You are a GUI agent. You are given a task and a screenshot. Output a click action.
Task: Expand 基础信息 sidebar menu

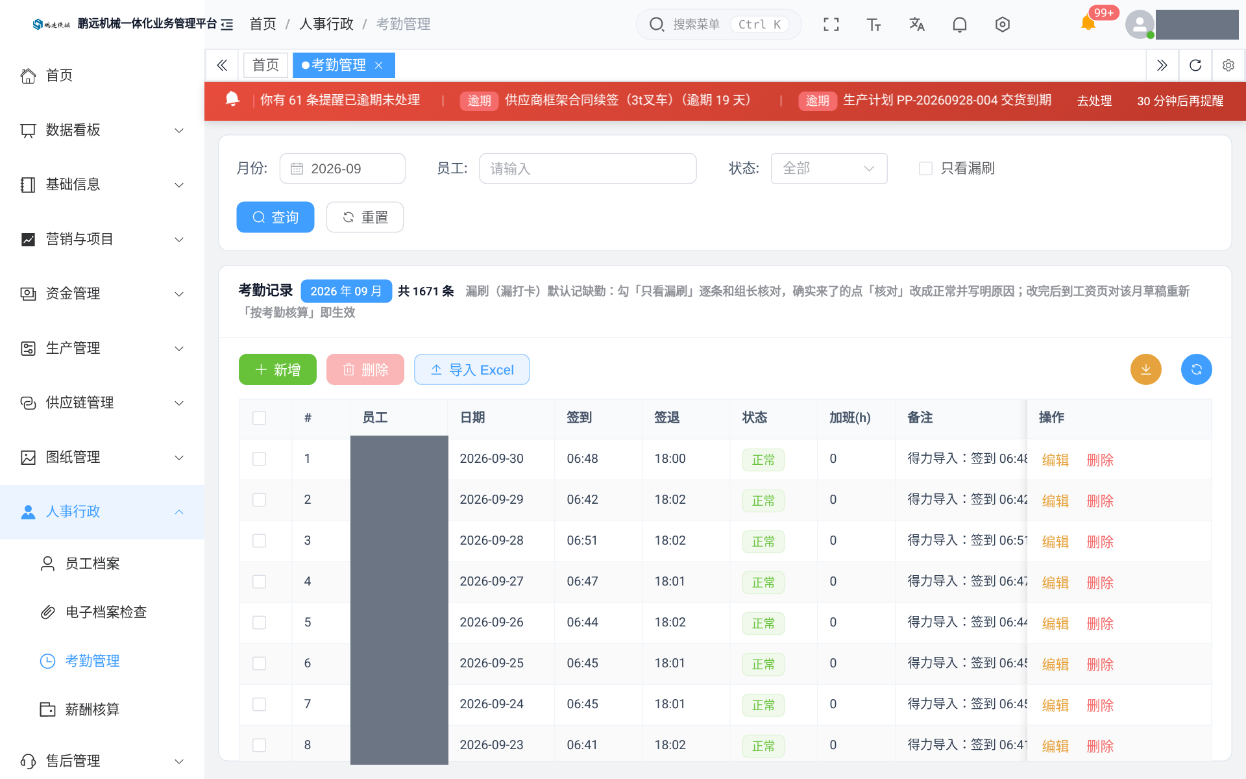tap(102, 185)
